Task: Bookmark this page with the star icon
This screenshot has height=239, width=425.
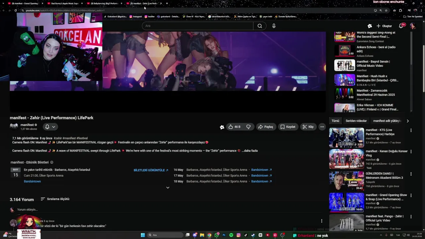Action: (386, 10)
